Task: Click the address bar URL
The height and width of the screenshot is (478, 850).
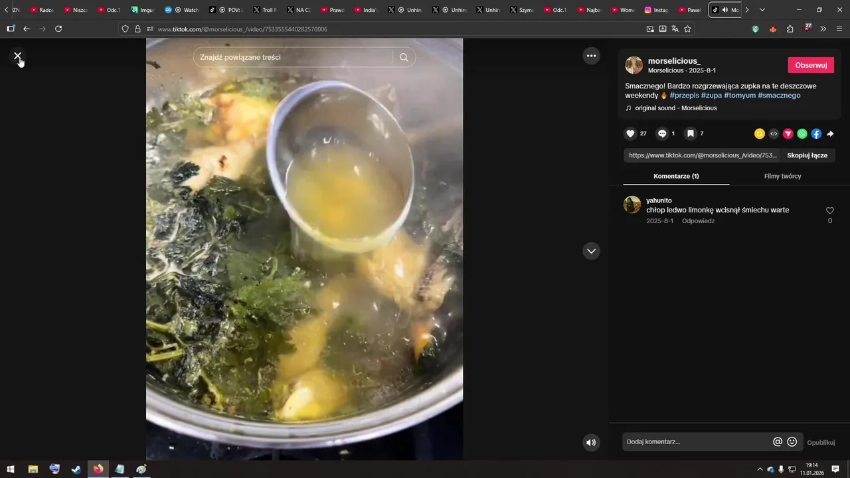Action: coord(242,29)
